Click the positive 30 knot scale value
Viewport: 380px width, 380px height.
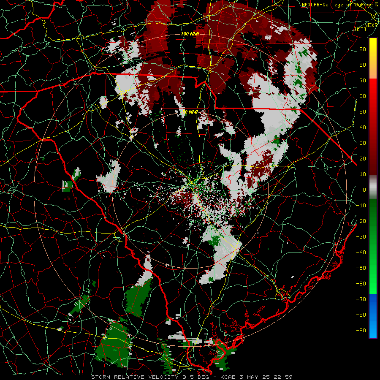point(363,143)
